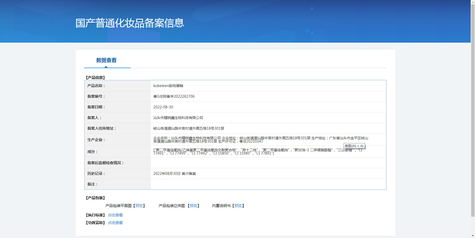Click the 【执行标准】 label
Screen dimensions: 475x238
tap(95, 215)
